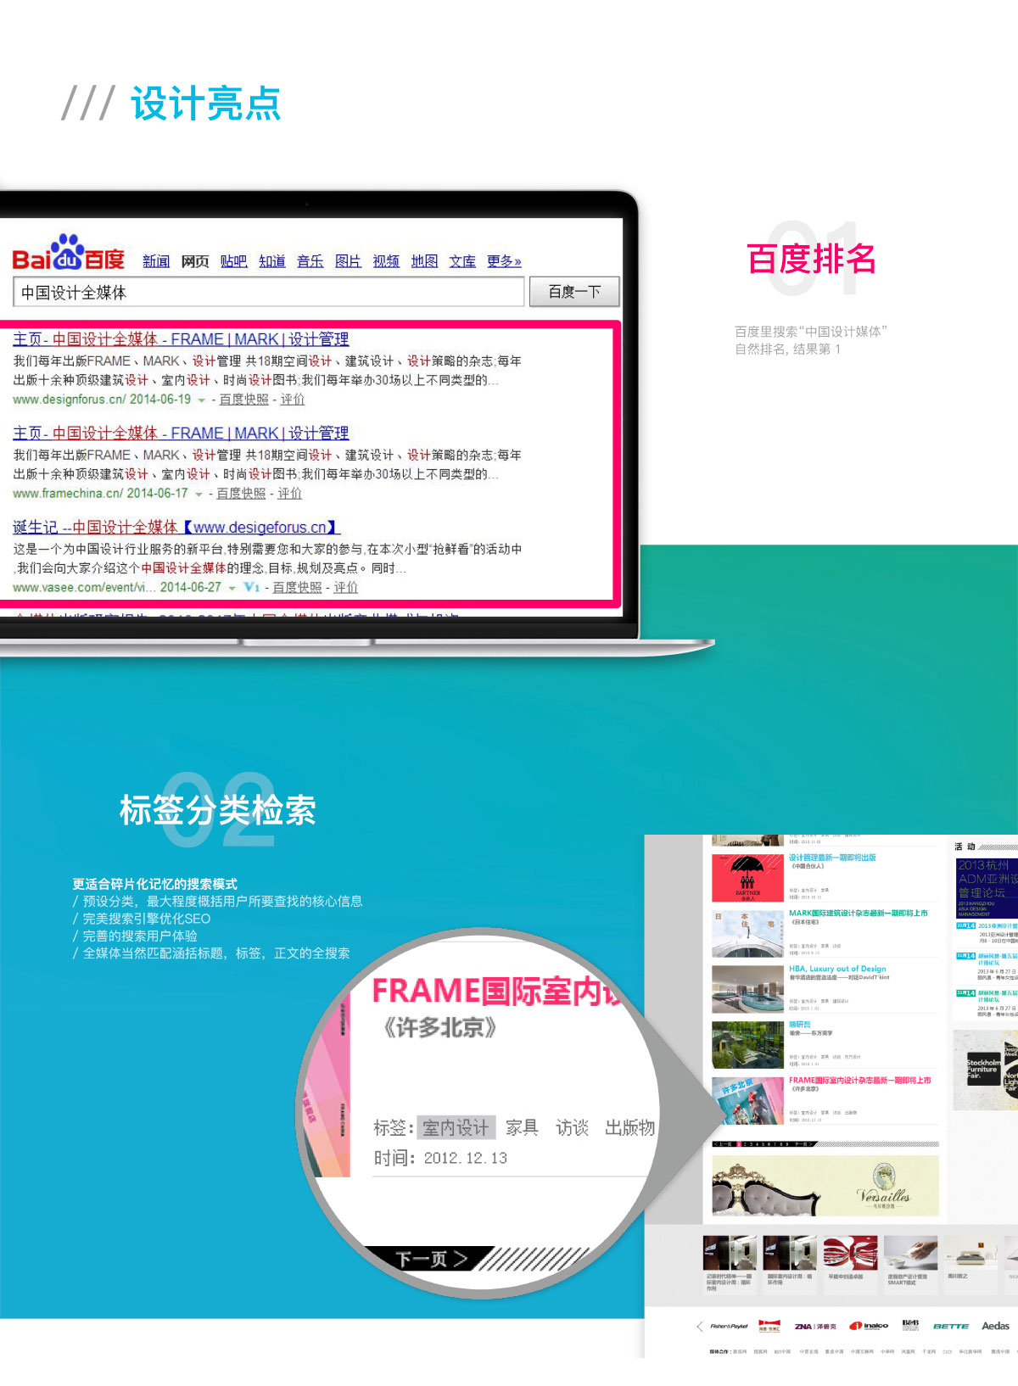Image resolution: width=1018 pixels, height=1386 pixels.
Task: Open the 地图 tab
Action: coord(424,261)
